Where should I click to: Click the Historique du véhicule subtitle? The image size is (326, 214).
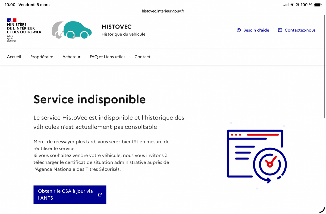click(123, 34)
